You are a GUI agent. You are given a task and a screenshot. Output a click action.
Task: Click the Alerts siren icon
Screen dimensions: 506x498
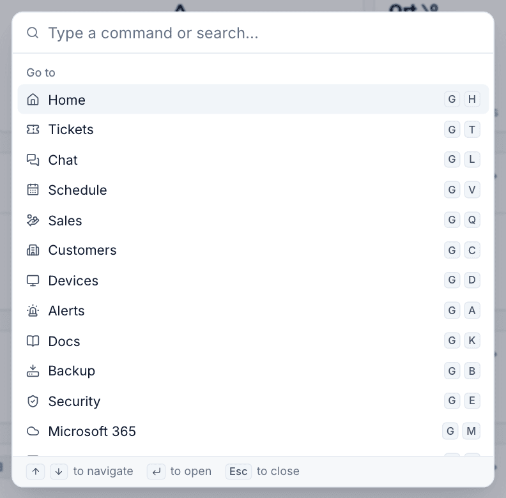pyautogui.click(x=33, y=310)
